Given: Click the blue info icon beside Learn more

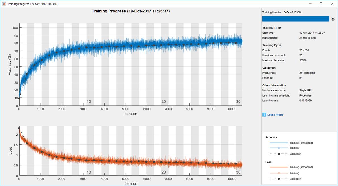Looking at the screenshot, I should point(264,114).
